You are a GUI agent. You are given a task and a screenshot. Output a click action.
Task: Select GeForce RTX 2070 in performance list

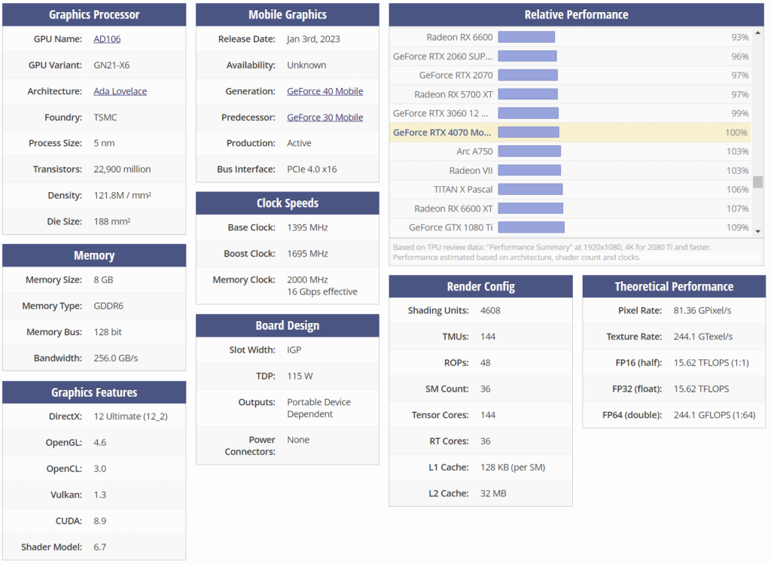click(x=456, y=75)
